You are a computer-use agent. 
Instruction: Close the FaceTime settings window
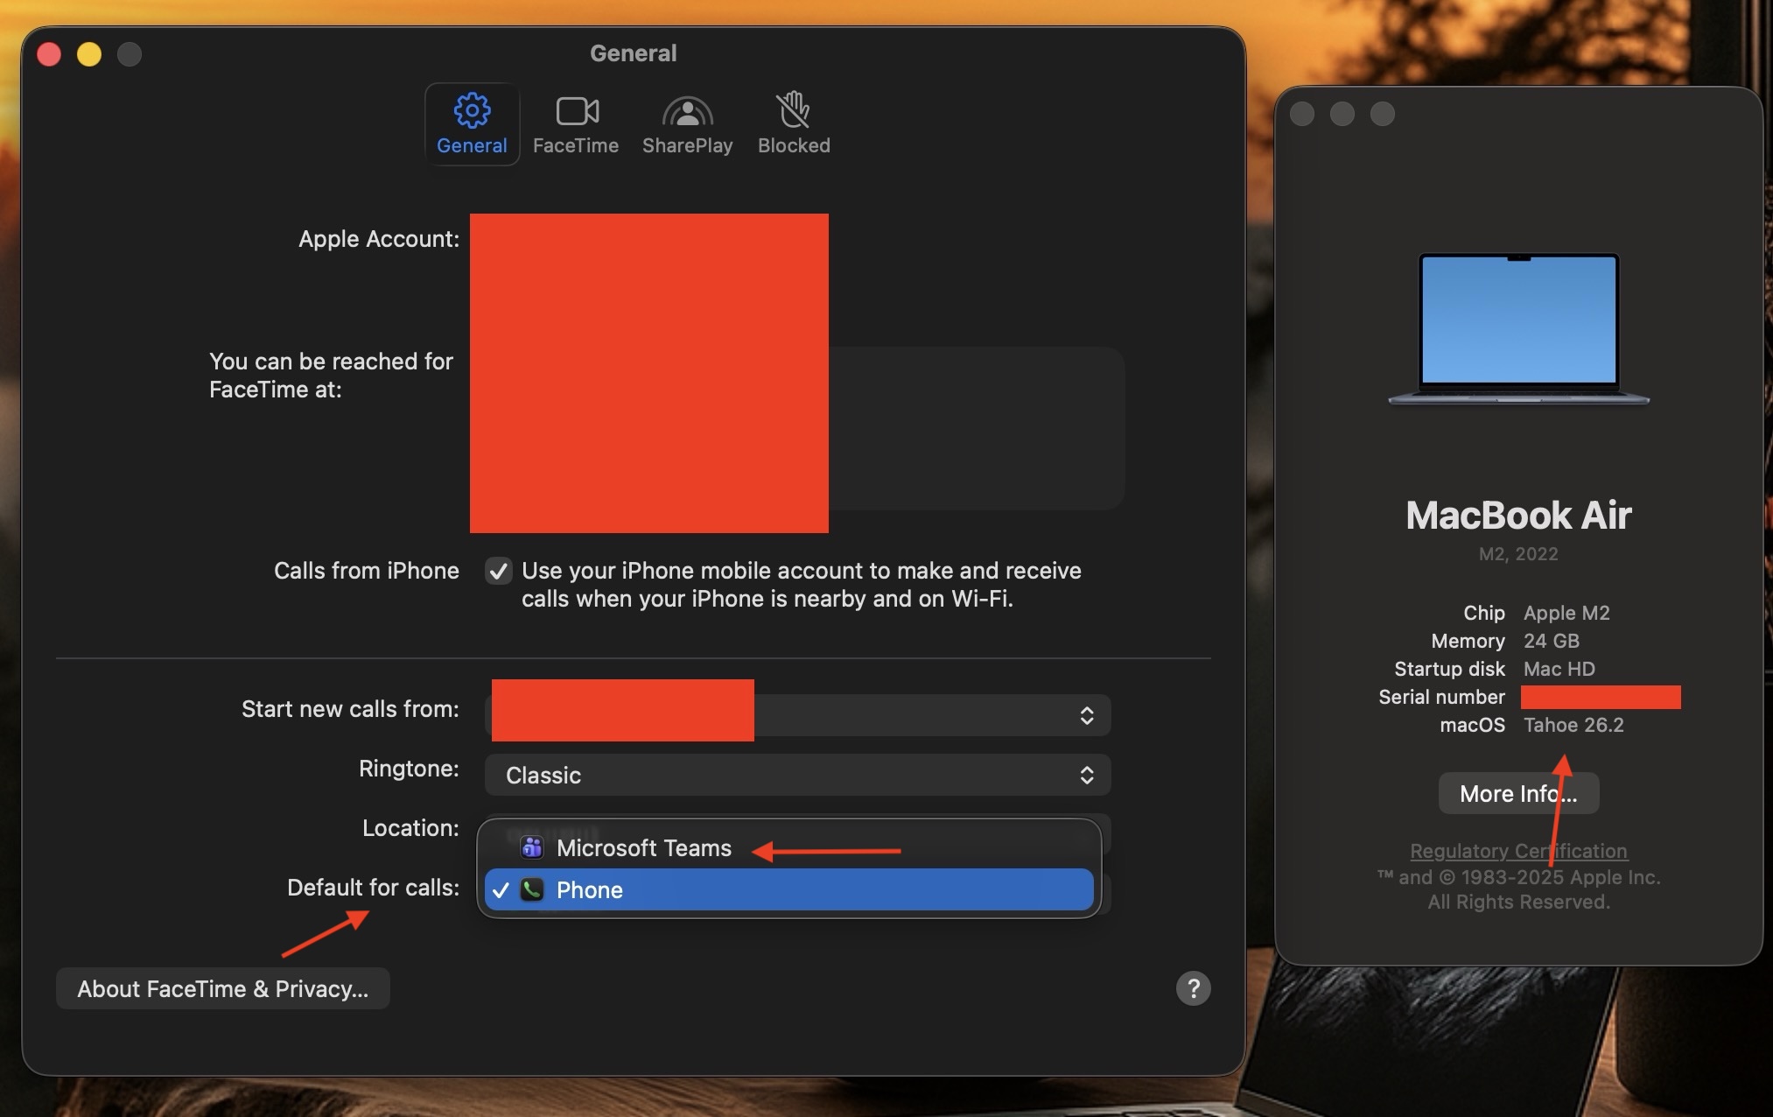(x=49, y=54)
